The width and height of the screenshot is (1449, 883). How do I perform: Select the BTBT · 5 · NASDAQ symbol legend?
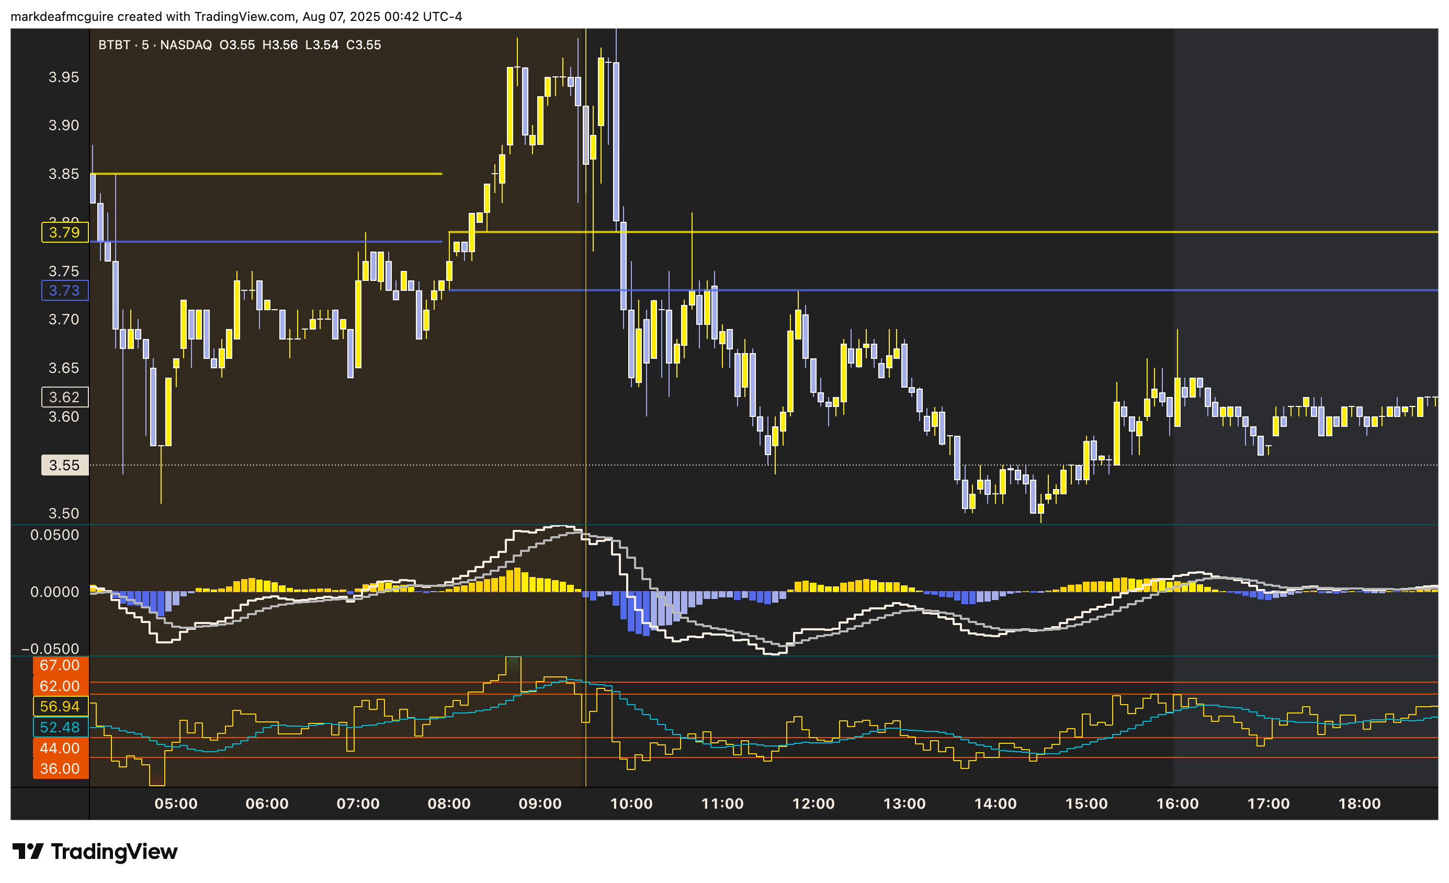pyautogui.click(x=155, y=44)
